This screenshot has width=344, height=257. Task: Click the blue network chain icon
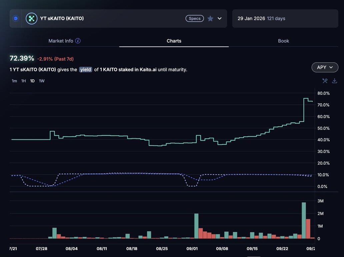(x=16, y=19)
